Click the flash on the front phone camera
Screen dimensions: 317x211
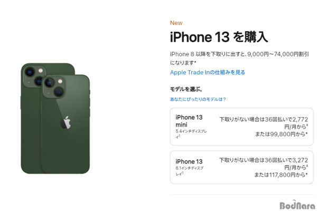pos(60,81)
